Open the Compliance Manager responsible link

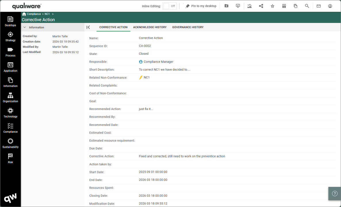point(158,62)
